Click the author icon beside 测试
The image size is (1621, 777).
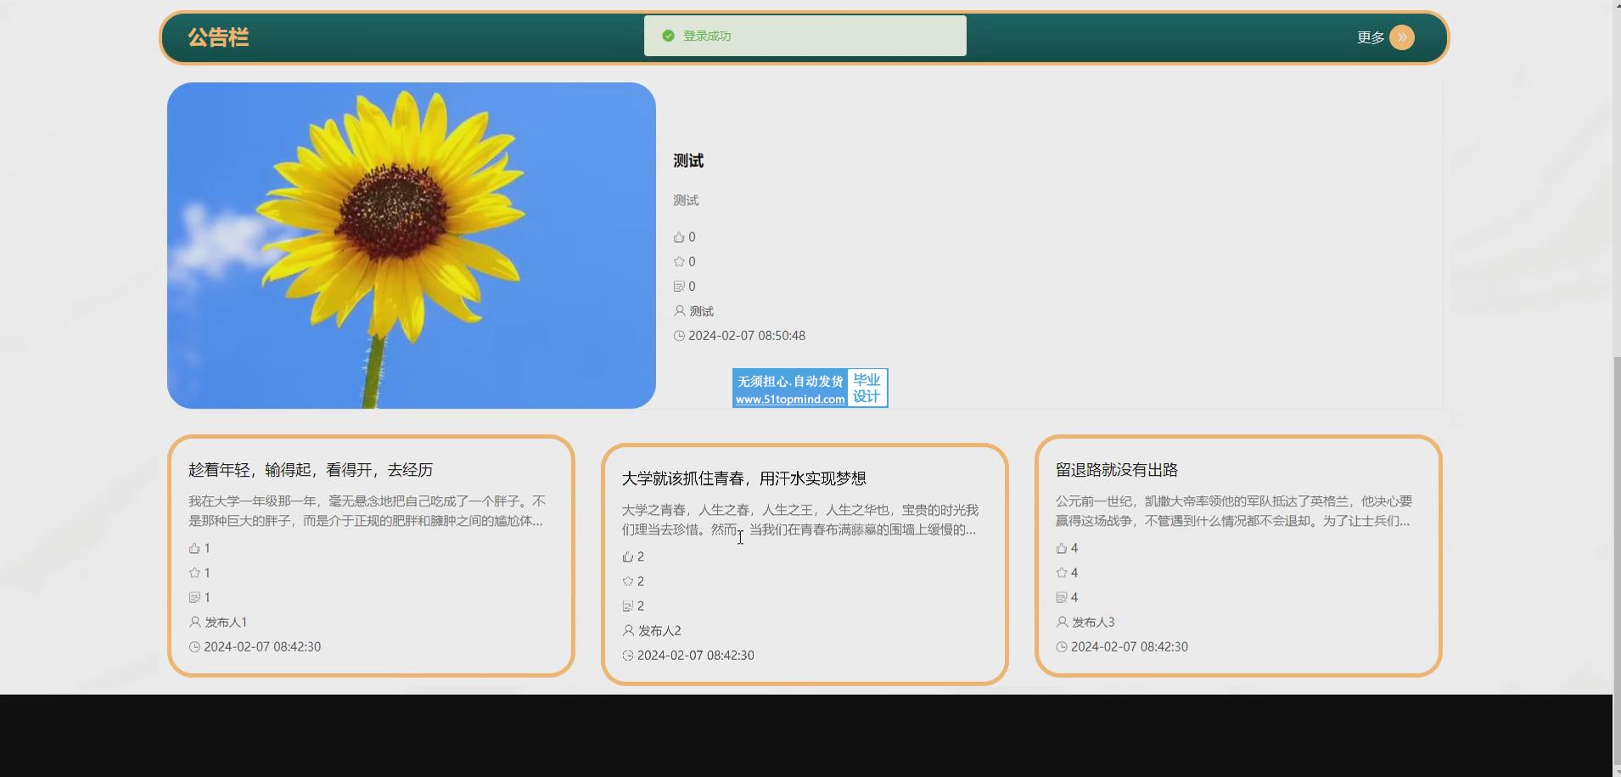679,311
